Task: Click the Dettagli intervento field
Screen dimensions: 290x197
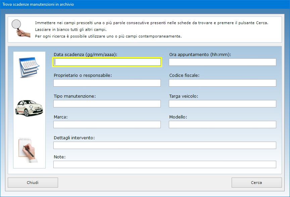Action: tap(165, 145)
